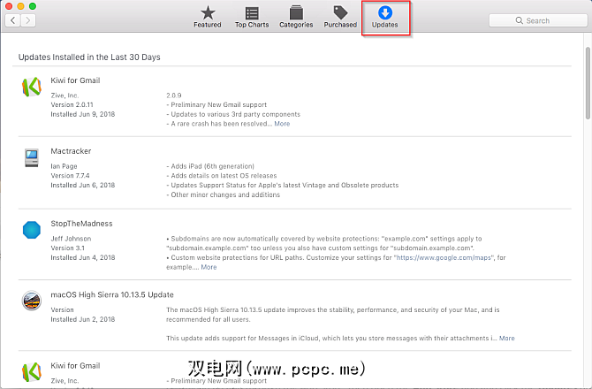The image size is (592, 389).
Task: Click "Other minor changes and additions" note
Action: (x=224, y=194)
